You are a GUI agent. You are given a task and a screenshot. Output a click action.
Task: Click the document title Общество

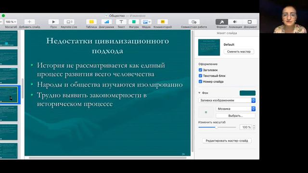(x=117, y=16)
